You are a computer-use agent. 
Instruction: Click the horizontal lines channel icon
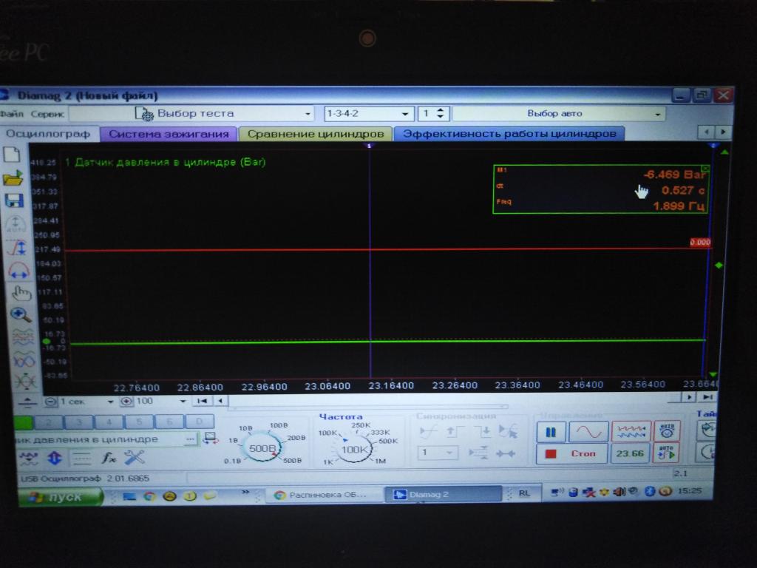coord(81,458)
